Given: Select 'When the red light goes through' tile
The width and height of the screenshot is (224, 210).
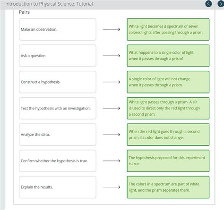Looking at the screenshot, I should (168, 134).
